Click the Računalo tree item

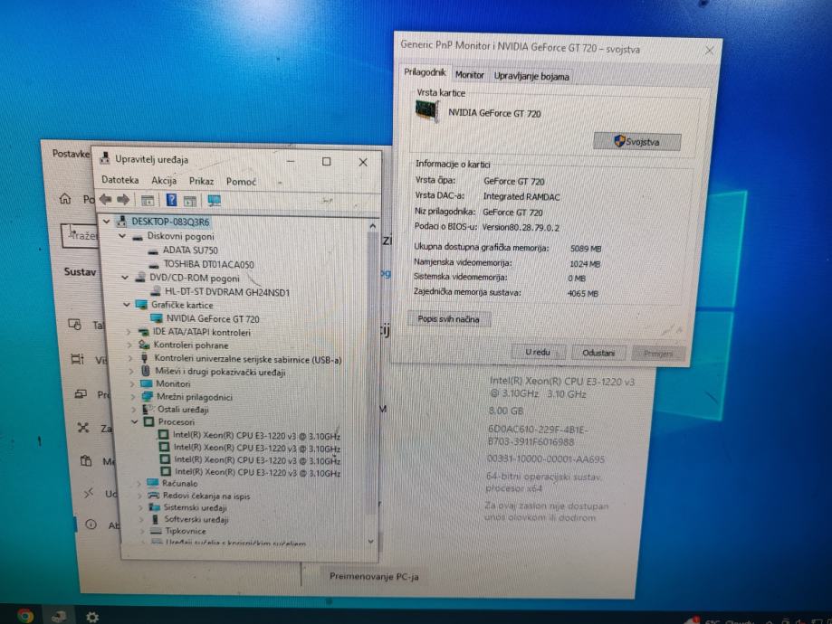(180, 484)
